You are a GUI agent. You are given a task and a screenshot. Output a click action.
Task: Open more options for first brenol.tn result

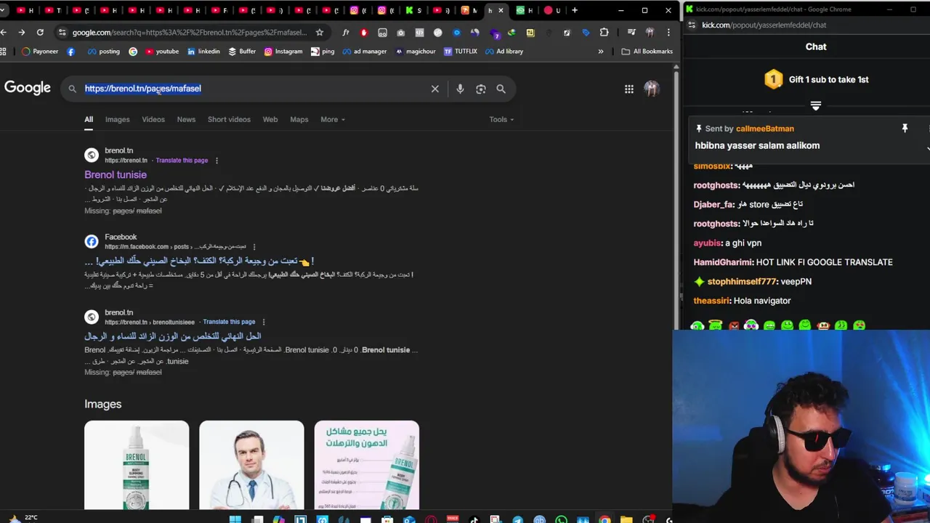[x=217, y=161]
